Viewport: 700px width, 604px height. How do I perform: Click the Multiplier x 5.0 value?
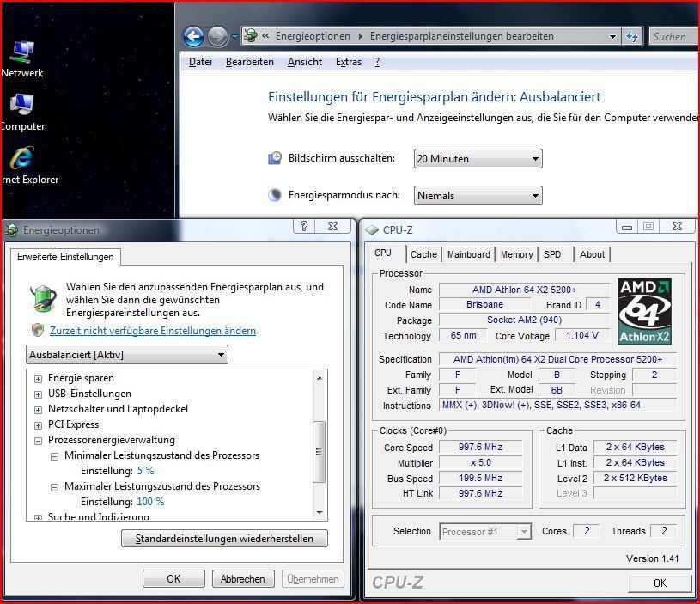(480, 462)
